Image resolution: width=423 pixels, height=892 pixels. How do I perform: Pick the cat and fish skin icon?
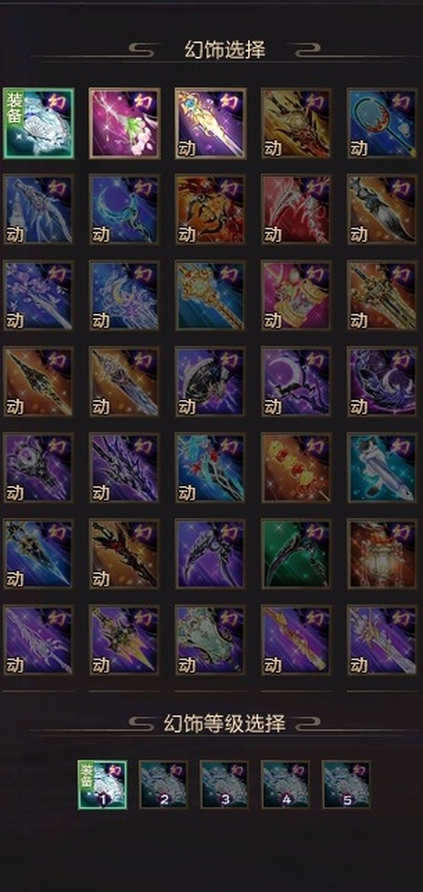tap(382, 468)
